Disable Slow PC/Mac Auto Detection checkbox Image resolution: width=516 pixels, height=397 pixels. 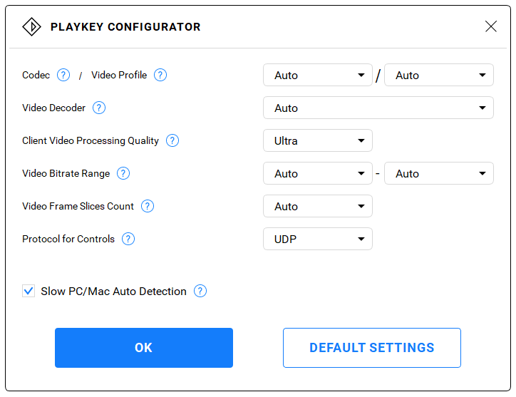(x=29, y=291)
